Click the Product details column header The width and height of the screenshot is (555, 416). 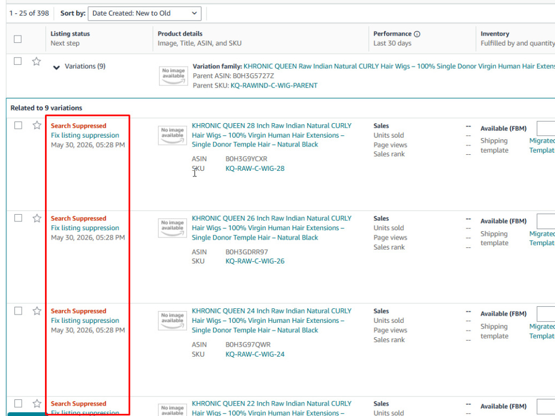[x=180, y=34]
